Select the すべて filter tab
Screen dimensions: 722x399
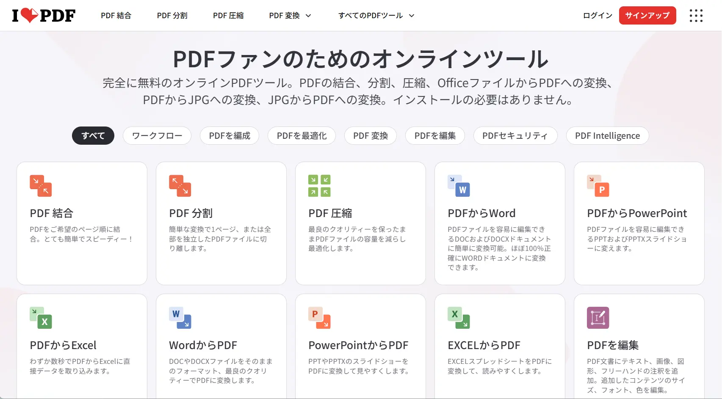pyautogui.click(x=93, y=136)
